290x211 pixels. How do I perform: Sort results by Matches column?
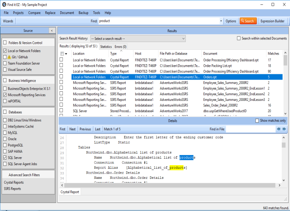pyautogui.click(x=274, y=53)
